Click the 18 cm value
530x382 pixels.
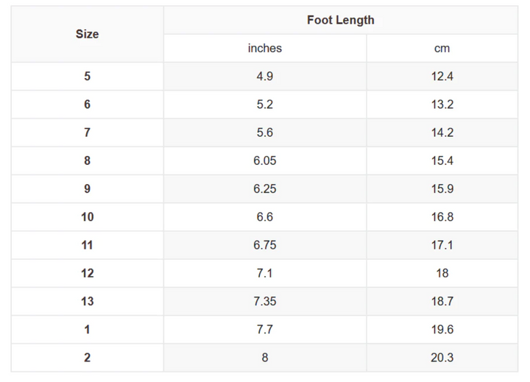tap(442, 273)
